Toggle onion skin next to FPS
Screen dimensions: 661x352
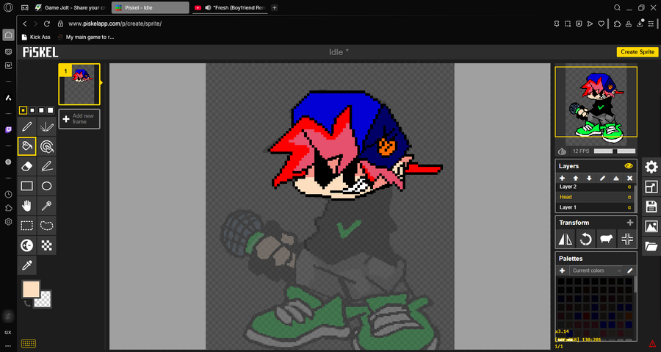[562, 151]
